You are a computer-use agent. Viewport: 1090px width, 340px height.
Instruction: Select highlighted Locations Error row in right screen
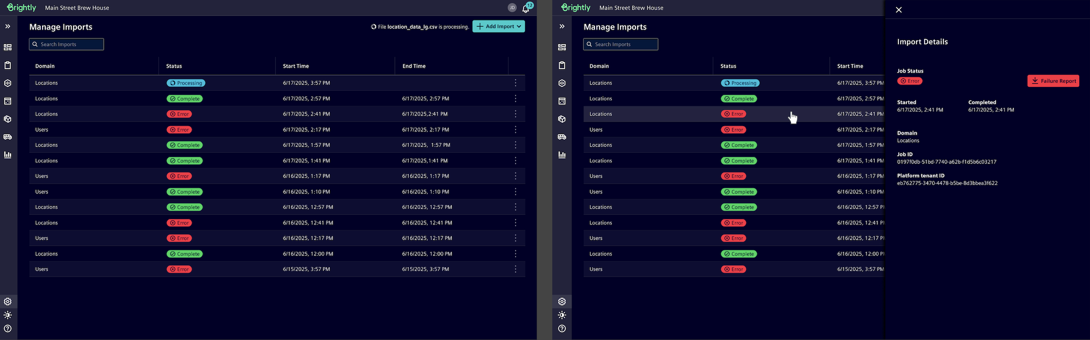tap(734, 114)
